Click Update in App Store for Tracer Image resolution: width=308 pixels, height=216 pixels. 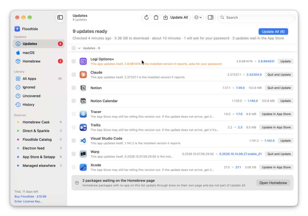coord(276,114)
